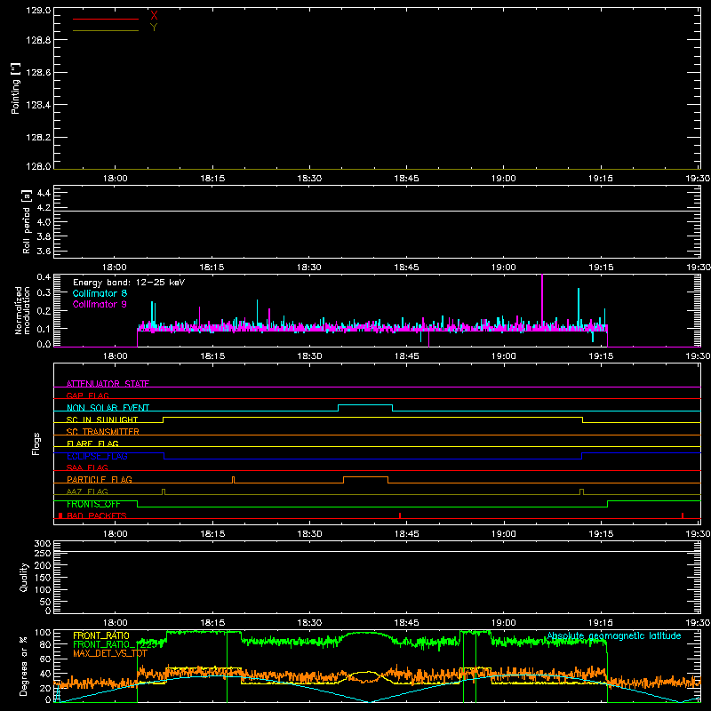
Task: Click the ATTENUATOR_STATE flag label
Action: click(x=108, y=384)
